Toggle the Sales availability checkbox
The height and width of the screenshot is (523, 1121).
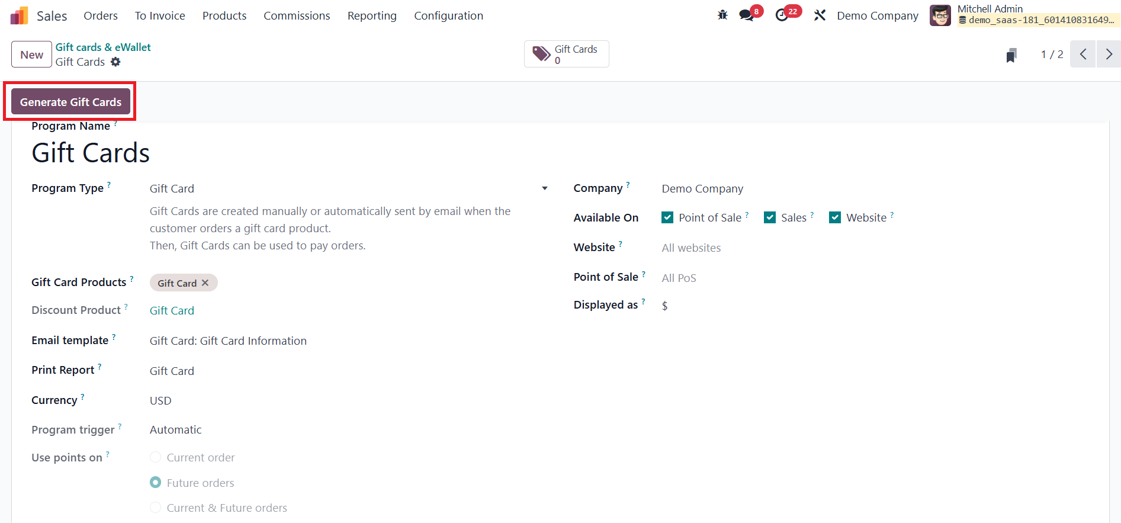coord(770,217)
